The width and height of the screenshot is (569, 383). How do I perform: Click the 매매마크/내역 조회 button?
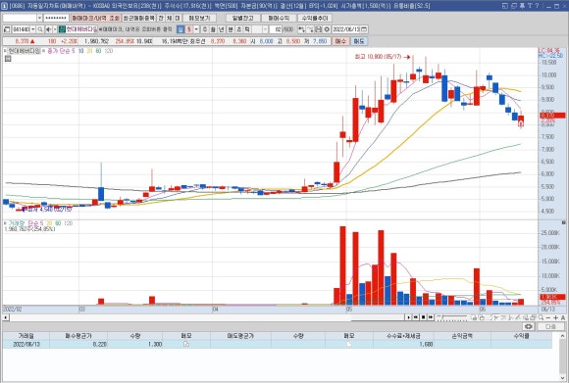95,18
